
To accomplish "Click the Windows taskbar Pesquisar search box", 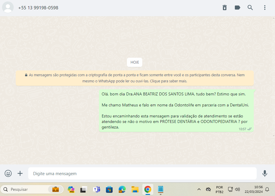I will [x=32, y=189].
